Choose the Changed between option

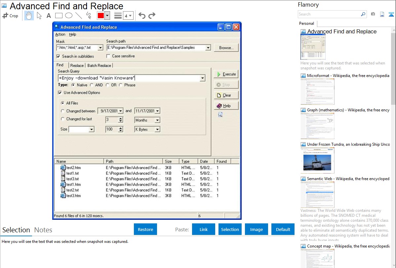click(x=62, y=111)
